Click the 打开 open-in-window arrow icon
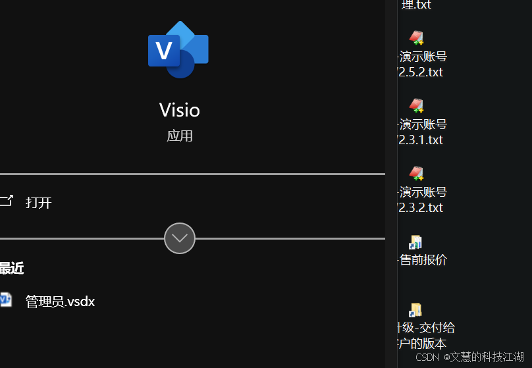532x368 pixels. click(x=7, y=201)
